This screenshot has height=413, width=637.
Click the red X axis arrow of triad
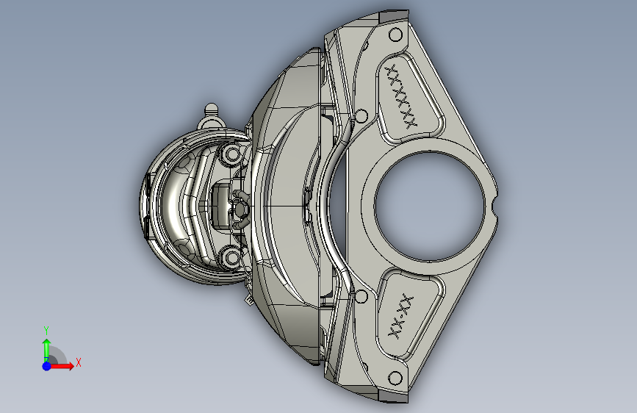pyautogui.click(x=62, y=366)
